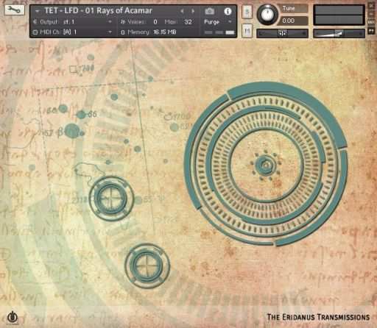
Task: Show instrument info via the i icon
Action: 228,11
